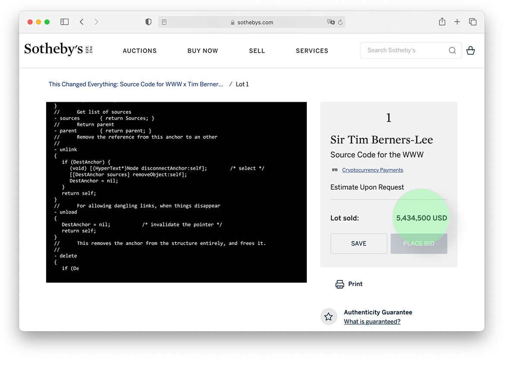The width and height of the screenshot is (518, 377).
Task: Click the sothebys.com address bar
Action: point(252,22)
